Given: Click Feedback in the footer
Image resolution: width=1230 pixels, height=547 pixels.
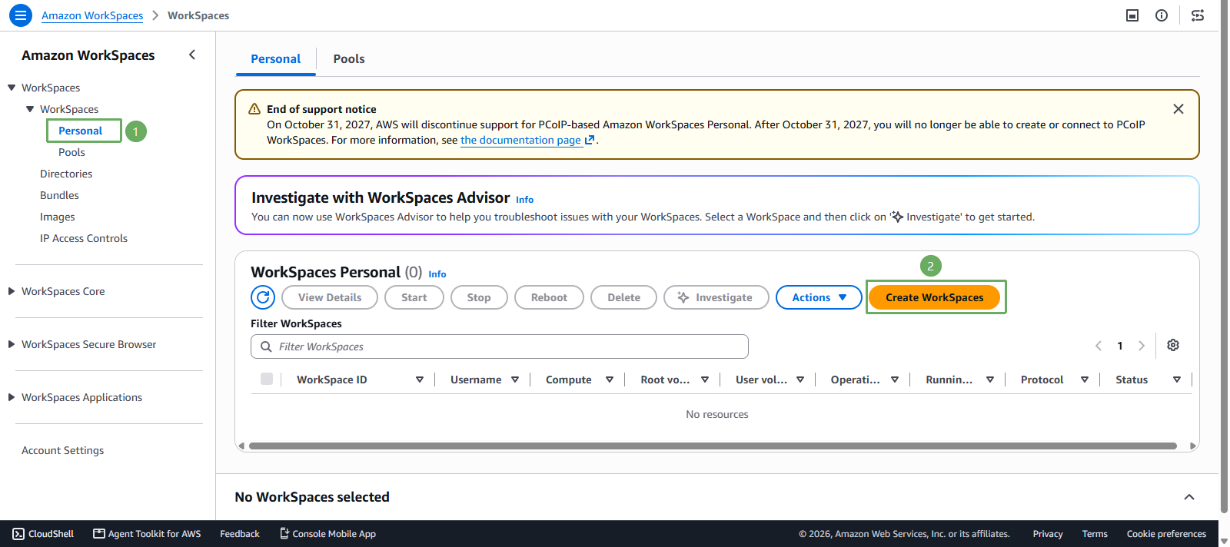Looking at the screenshot, I should click(240, 534).
